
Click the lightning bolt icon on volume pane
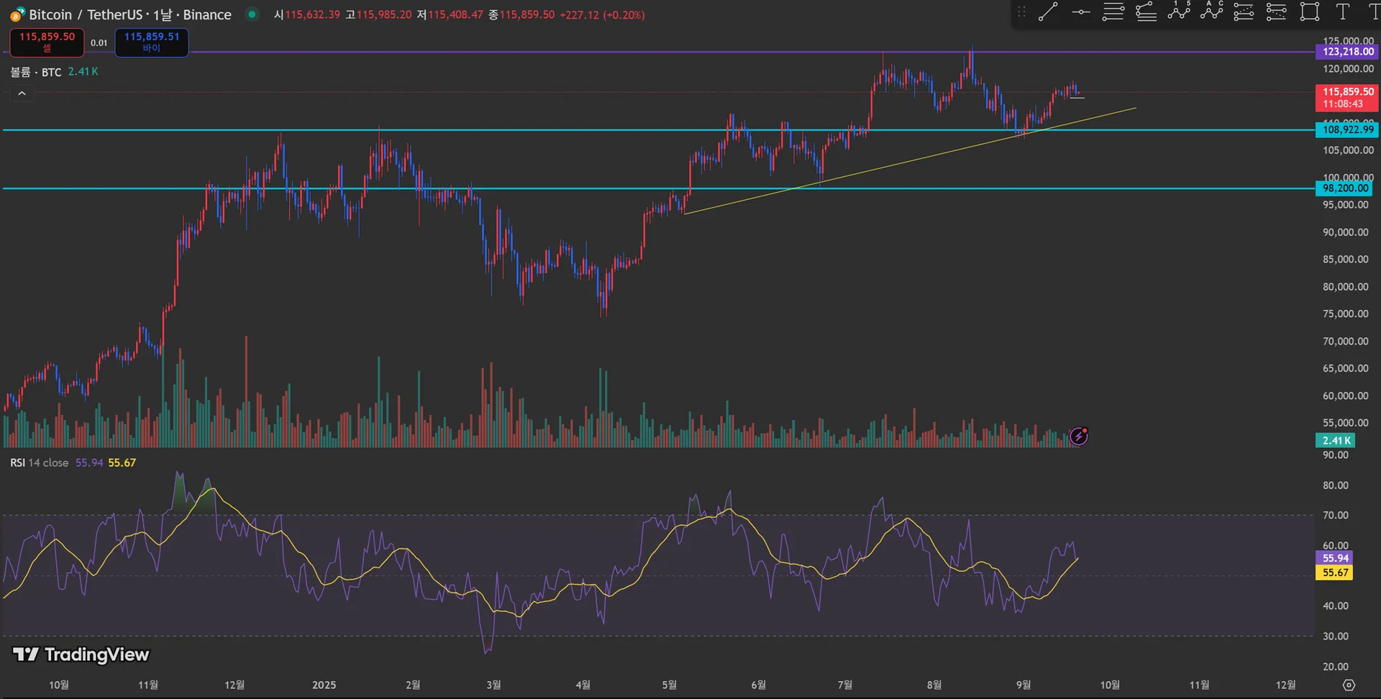pyautogui.click(x=1079, y=436)
